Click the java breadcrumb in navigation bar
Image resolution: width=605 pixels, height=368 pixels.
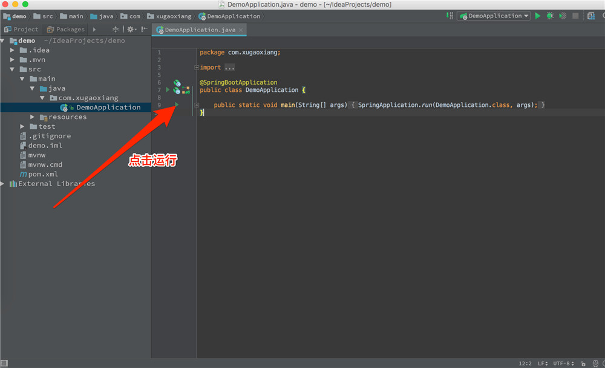click(102, 16)
